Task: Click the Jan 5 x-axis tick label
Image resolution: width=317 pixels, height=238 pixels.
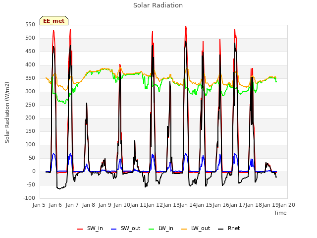Action: 39,205
